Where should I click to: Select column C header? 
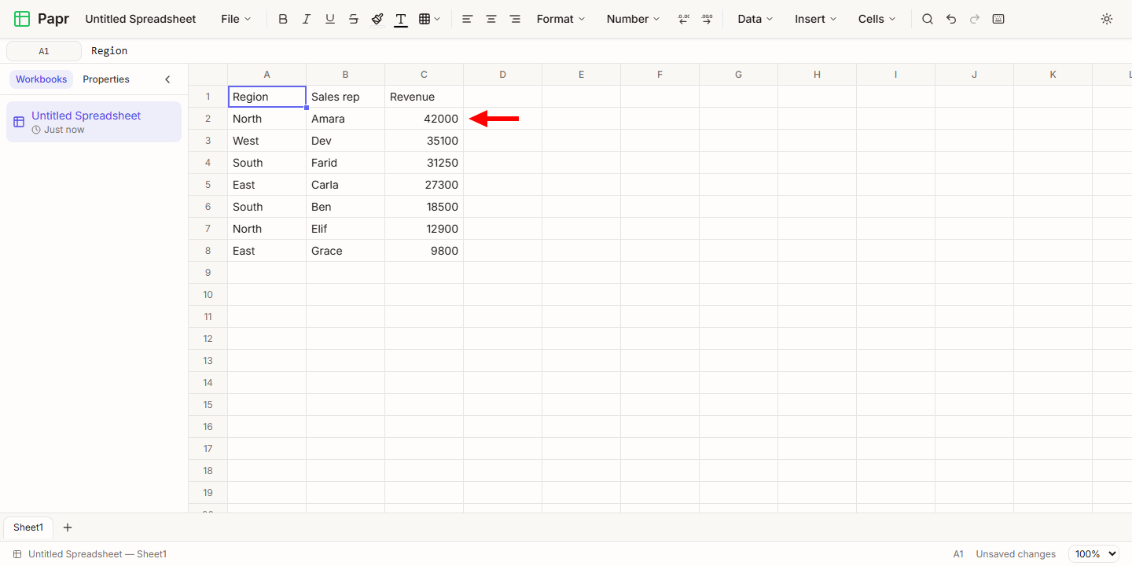[424, 75]
